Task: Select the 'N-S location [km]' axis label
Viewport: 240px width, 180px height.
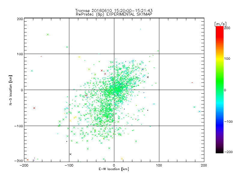Action: click(10, 90)
